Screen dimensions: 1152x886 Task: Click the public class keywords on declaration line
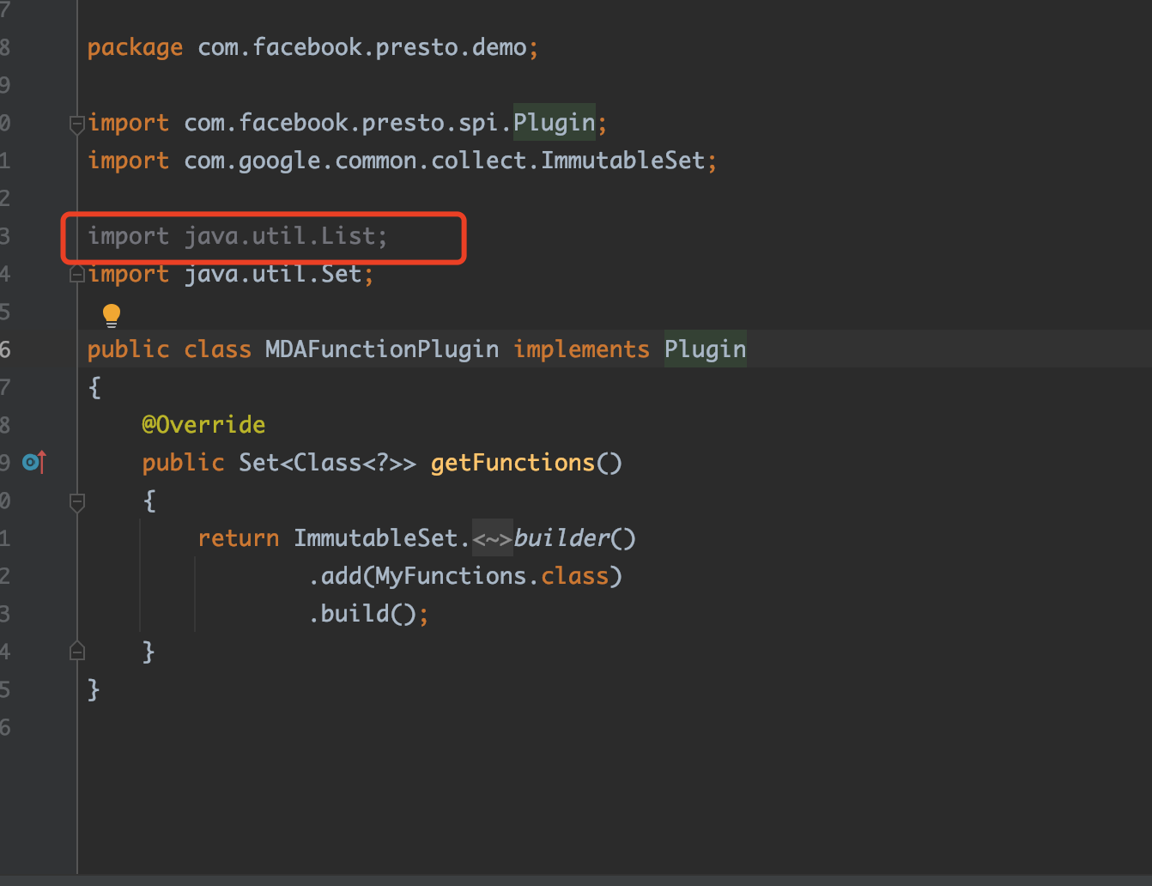(x=169, y=349)
